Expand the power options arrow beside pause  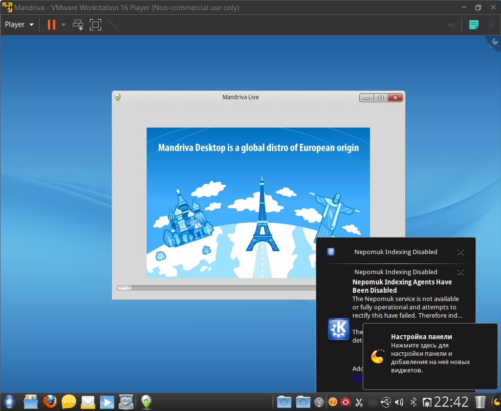coord(63,24)
